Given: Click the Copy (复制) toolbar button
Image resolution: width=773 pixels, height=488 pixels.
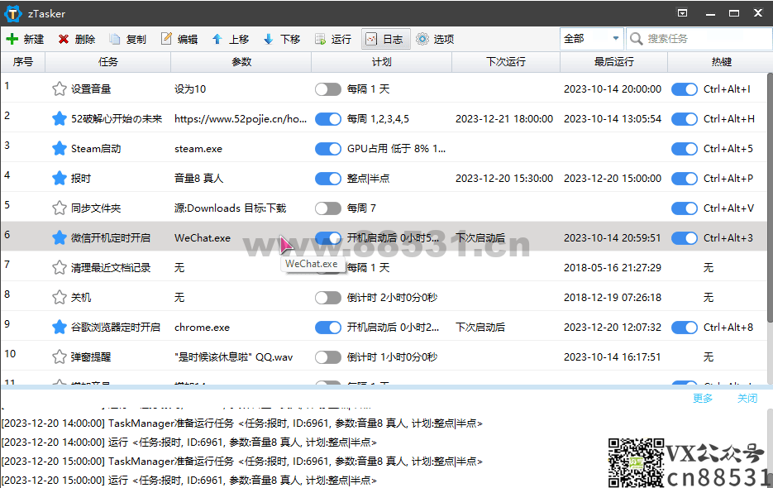Looking at the screenshot, I should [x=127, y=39].
